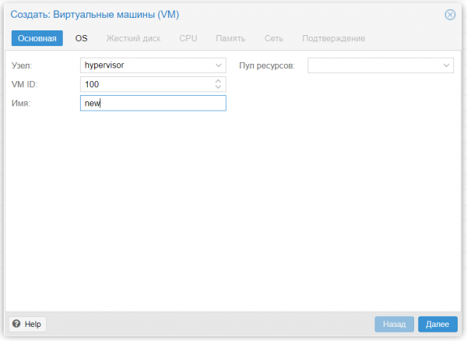The image size is (467, 341).
Task: Expand the Узел node dropdown arrow
Action: (218, 65)
